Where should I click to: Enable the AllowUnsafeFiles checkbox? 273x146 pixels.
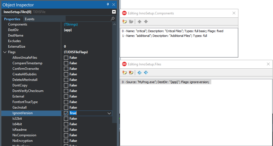(x=66, y=58)
